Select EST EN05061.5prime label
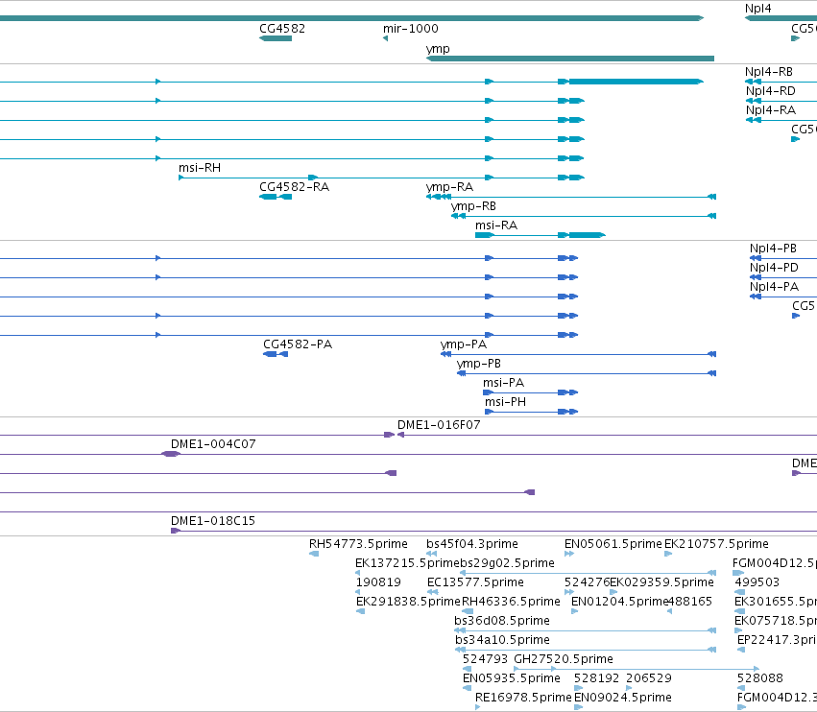817x712 pixels. 613,544
